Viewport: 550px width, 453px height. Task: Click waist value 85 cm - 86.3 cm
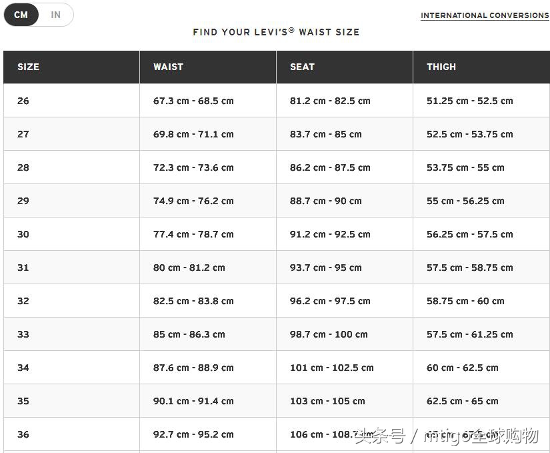click(189, 334)
